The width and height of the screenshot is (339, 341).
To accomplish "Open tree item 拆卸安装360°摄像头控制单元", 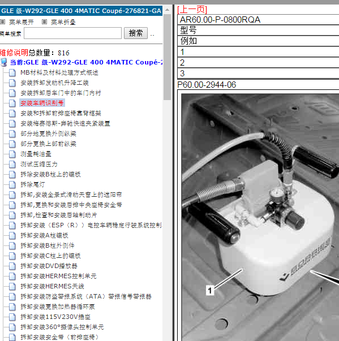I will click(62, 327).
